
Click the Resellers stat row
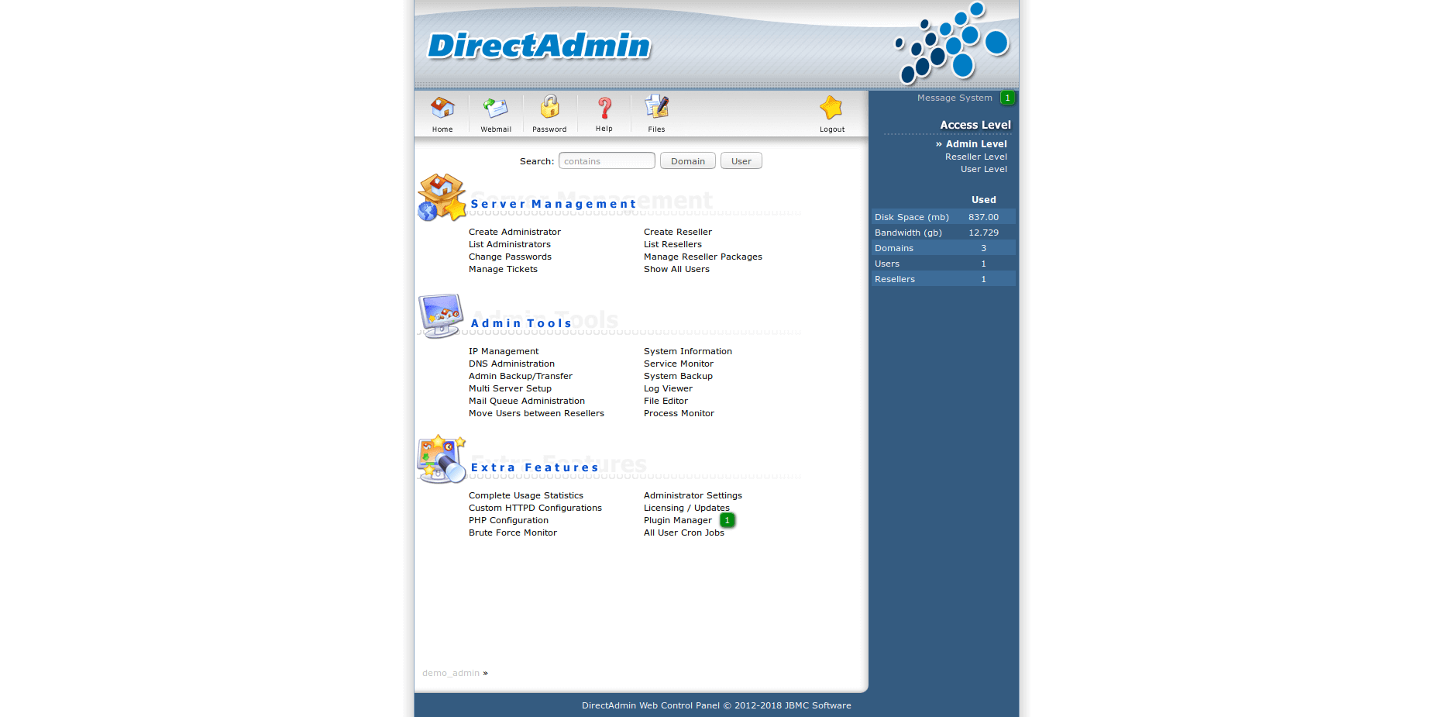tap(944, 279)
